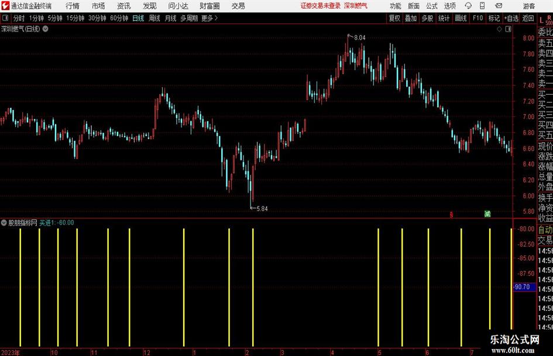This screenshot has height=356, width=553.
Task: Click the 返回 back button
Action: (x=528, y=18)
